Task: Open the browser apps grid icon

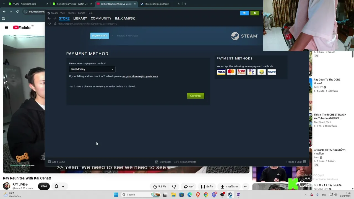Action: [4, 19]
